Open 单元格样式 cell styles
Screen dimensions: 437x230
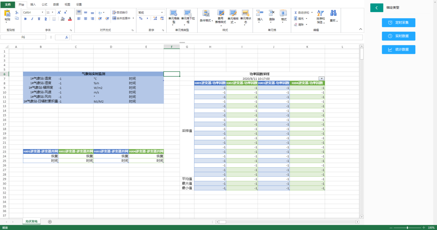click(x=233, y=18)
